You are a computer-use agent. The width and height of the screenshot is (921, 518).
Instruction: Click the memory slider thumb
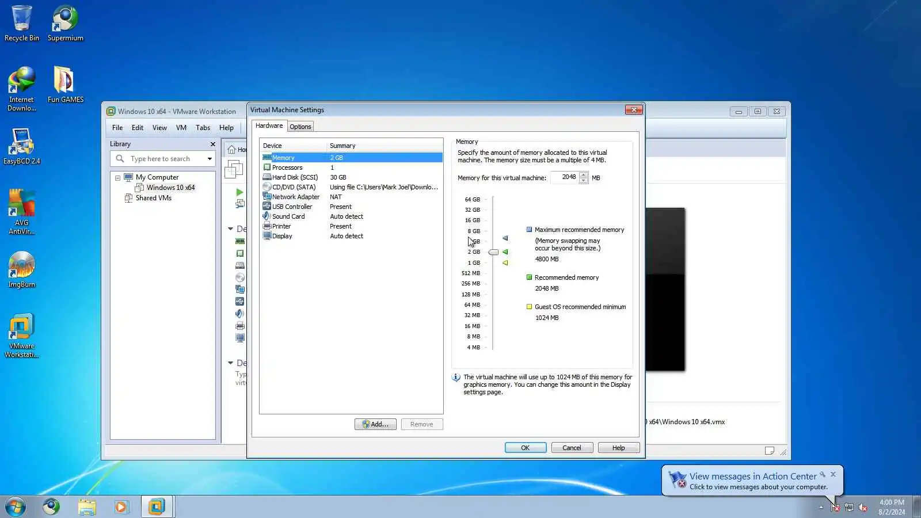point(493,252)
